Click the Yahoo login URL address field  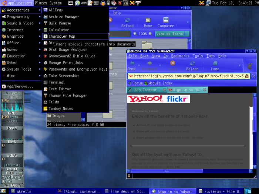tap(188, 76)
